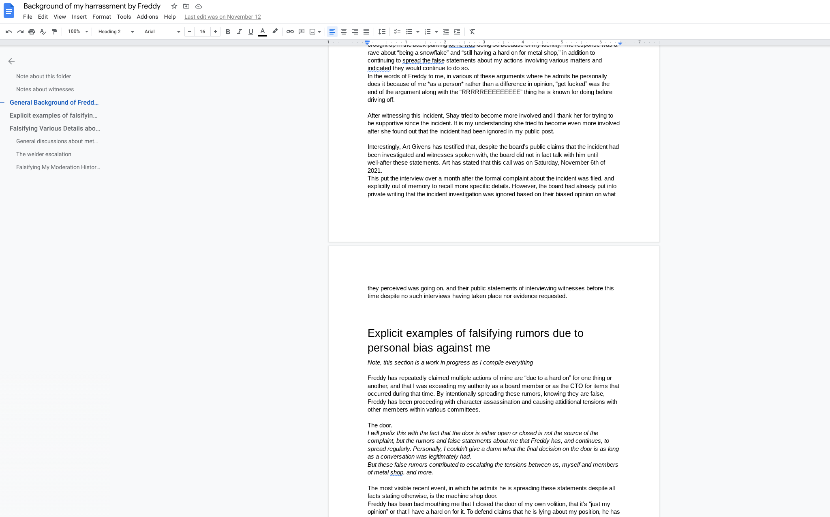Image resolution: width=830 pixels, height=517 pixels.
Task: Star this document
Action: [x=174, y=6]
